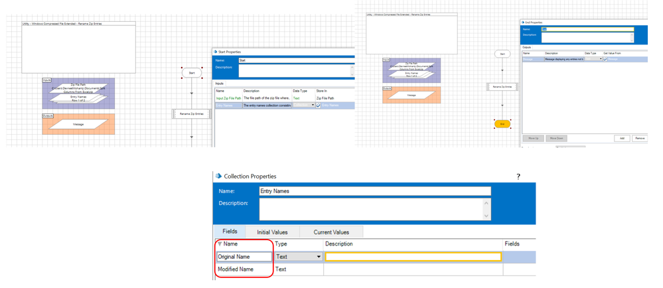This screenshot has height=288, width=663.
Task: Click the yellow End stage in the flow
Action: tap(502, 124)
